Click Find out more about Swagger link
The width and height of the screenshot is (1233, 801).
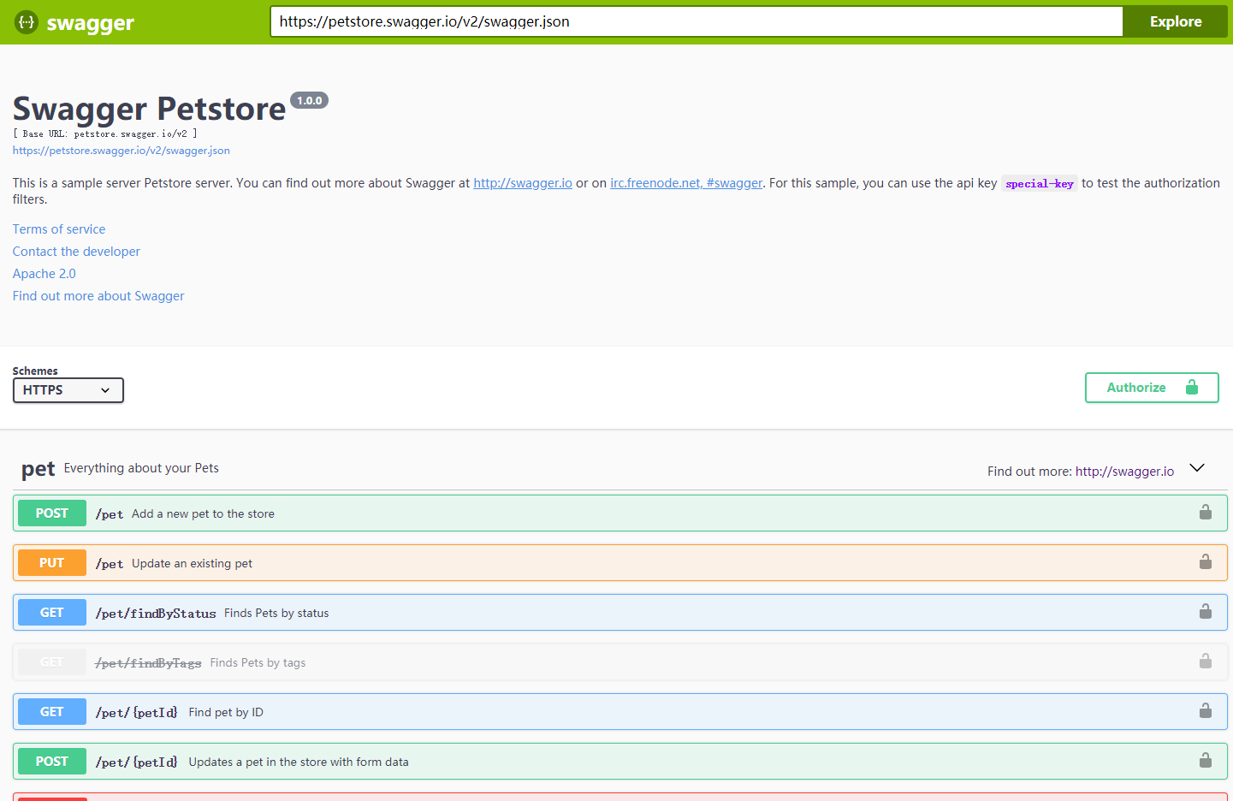click(x=98, y=296)
